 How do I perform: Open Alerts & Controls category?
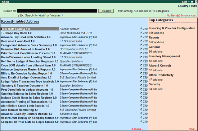160,65
